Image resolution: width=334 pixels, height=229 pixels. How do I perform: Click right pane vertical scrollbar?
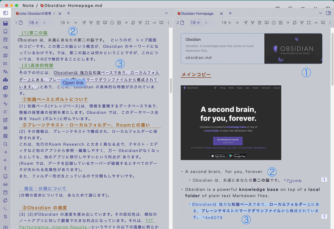332,60
